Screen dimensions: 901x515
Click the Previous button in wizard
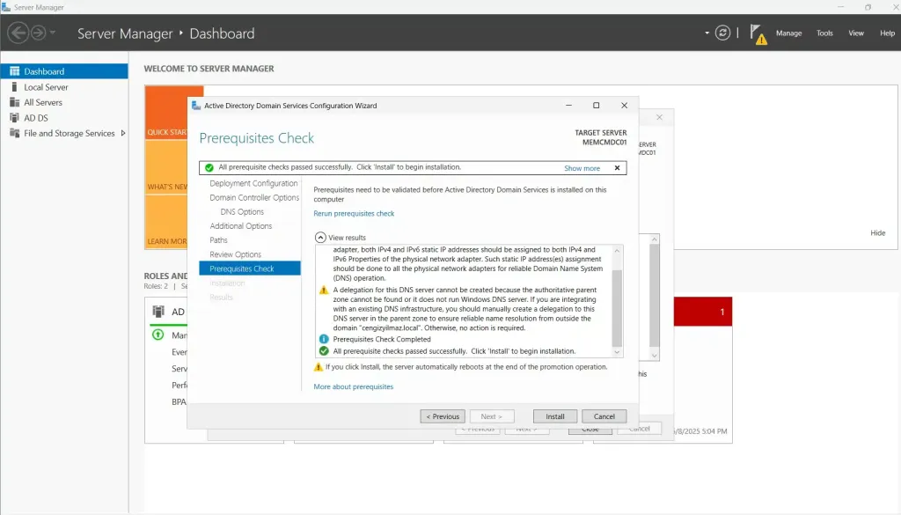coord(443,416)
